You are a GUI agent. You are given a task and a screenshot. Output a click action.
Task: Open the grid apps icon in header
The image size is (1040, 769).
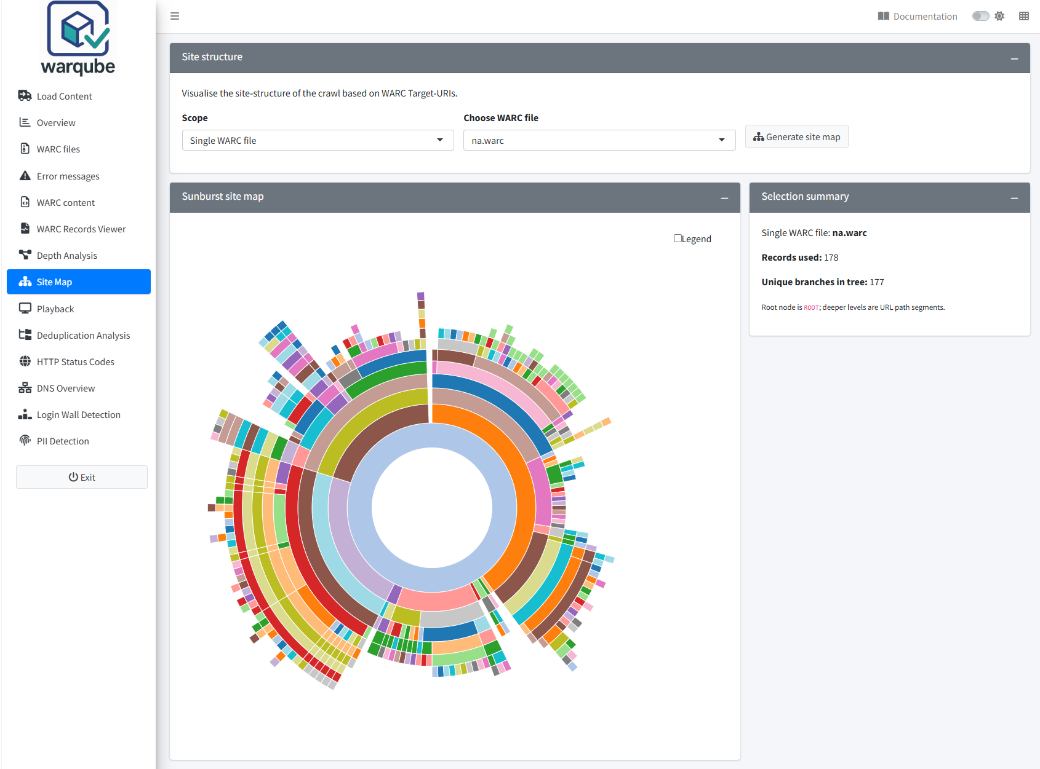pyautogui.click(x=1024, y=16)
